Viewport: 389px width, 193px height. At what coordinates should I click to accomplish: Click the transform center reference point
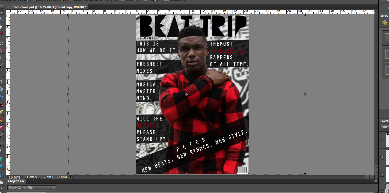pyautogui.click(x=186, y=94)
